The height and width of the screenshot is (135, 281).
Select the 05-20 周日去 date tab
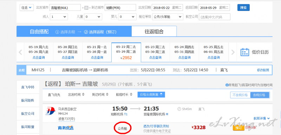click(68, 52)
